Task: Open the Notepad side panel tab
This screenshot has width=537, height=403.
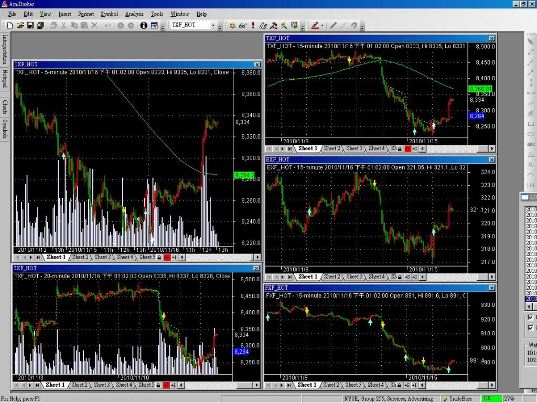Action: tap(5, 78)
